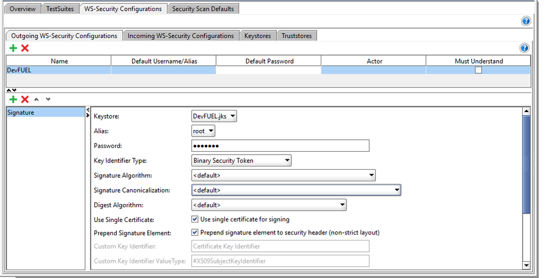The width and height of the screenshot is (545, 278).
Task: Add a new WSS entry with green plus
Action: coord(13,100)
